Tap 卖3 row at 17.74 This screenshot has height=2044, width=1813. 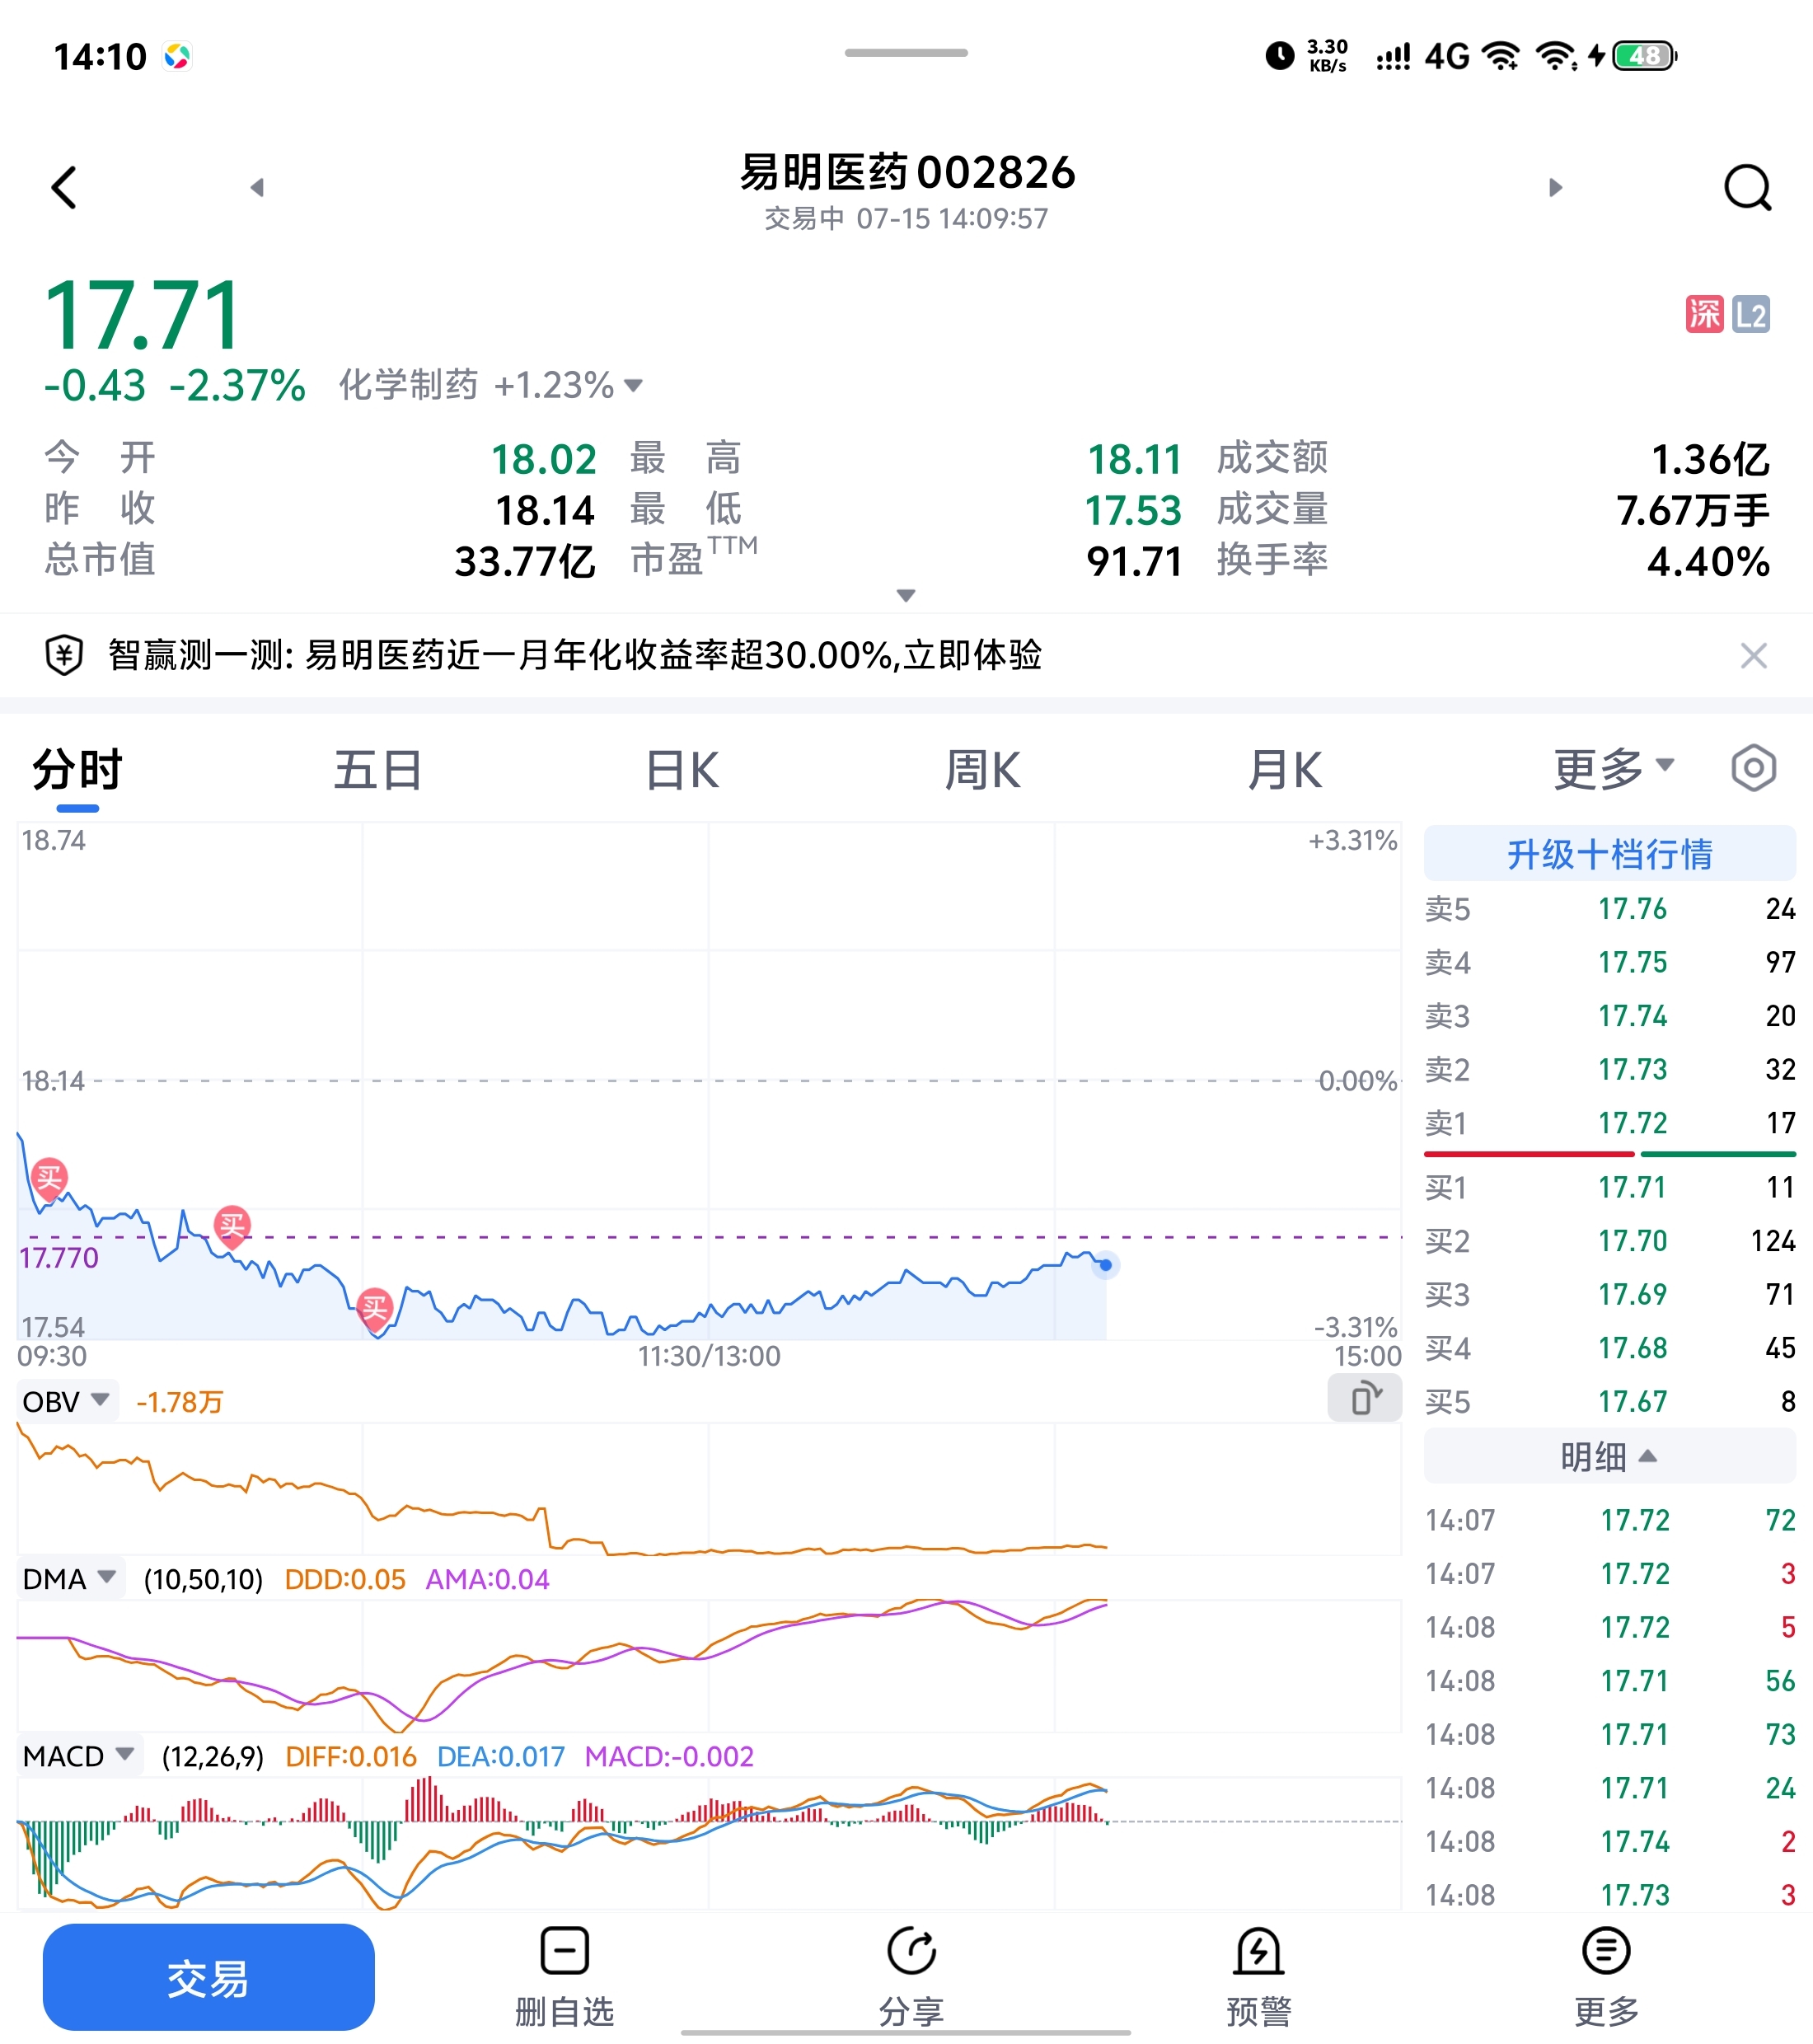(1609, 1016)
